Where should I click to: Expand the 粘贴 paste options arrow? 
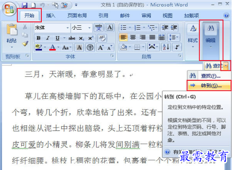click(12, 47)
